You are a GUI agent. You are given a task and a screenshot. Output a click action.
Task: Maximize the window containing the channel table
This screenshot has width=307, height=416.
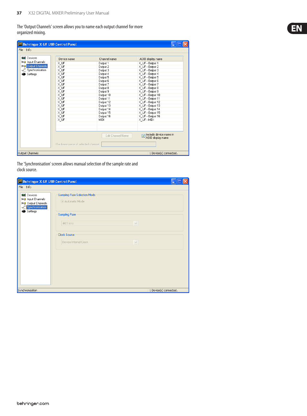[x=180, y=44]
